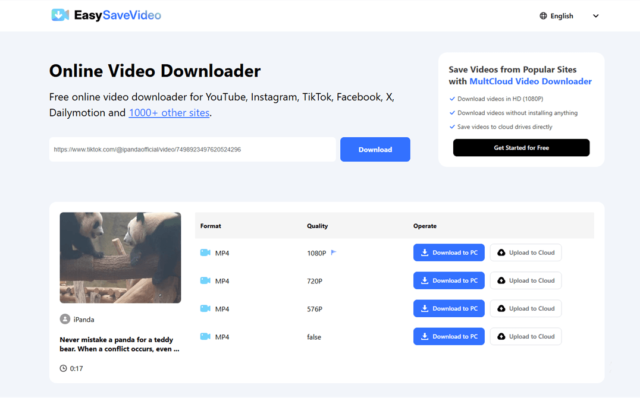Click the video icon in the 576P row
The height and width of the screenshot is (398, 640).
click(x=205, y=308)
